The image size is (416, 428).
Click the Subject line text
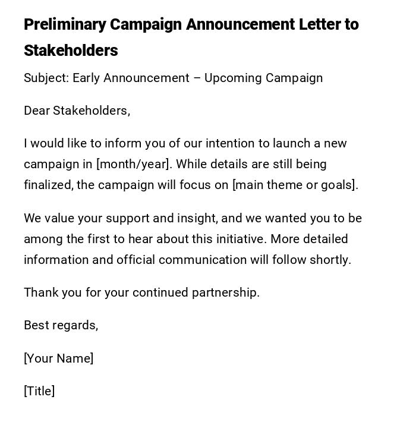point(173,78)
